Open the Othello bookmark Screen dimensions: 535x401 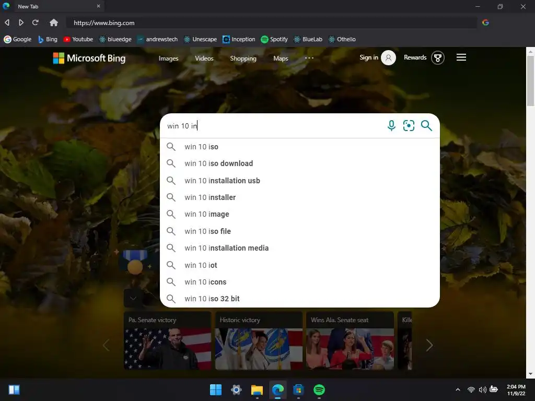342,39
